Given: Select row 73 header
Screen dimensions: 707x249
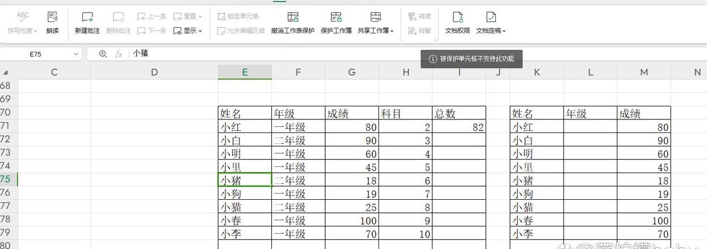Looking at the screenshot, I should pos(9,152).
